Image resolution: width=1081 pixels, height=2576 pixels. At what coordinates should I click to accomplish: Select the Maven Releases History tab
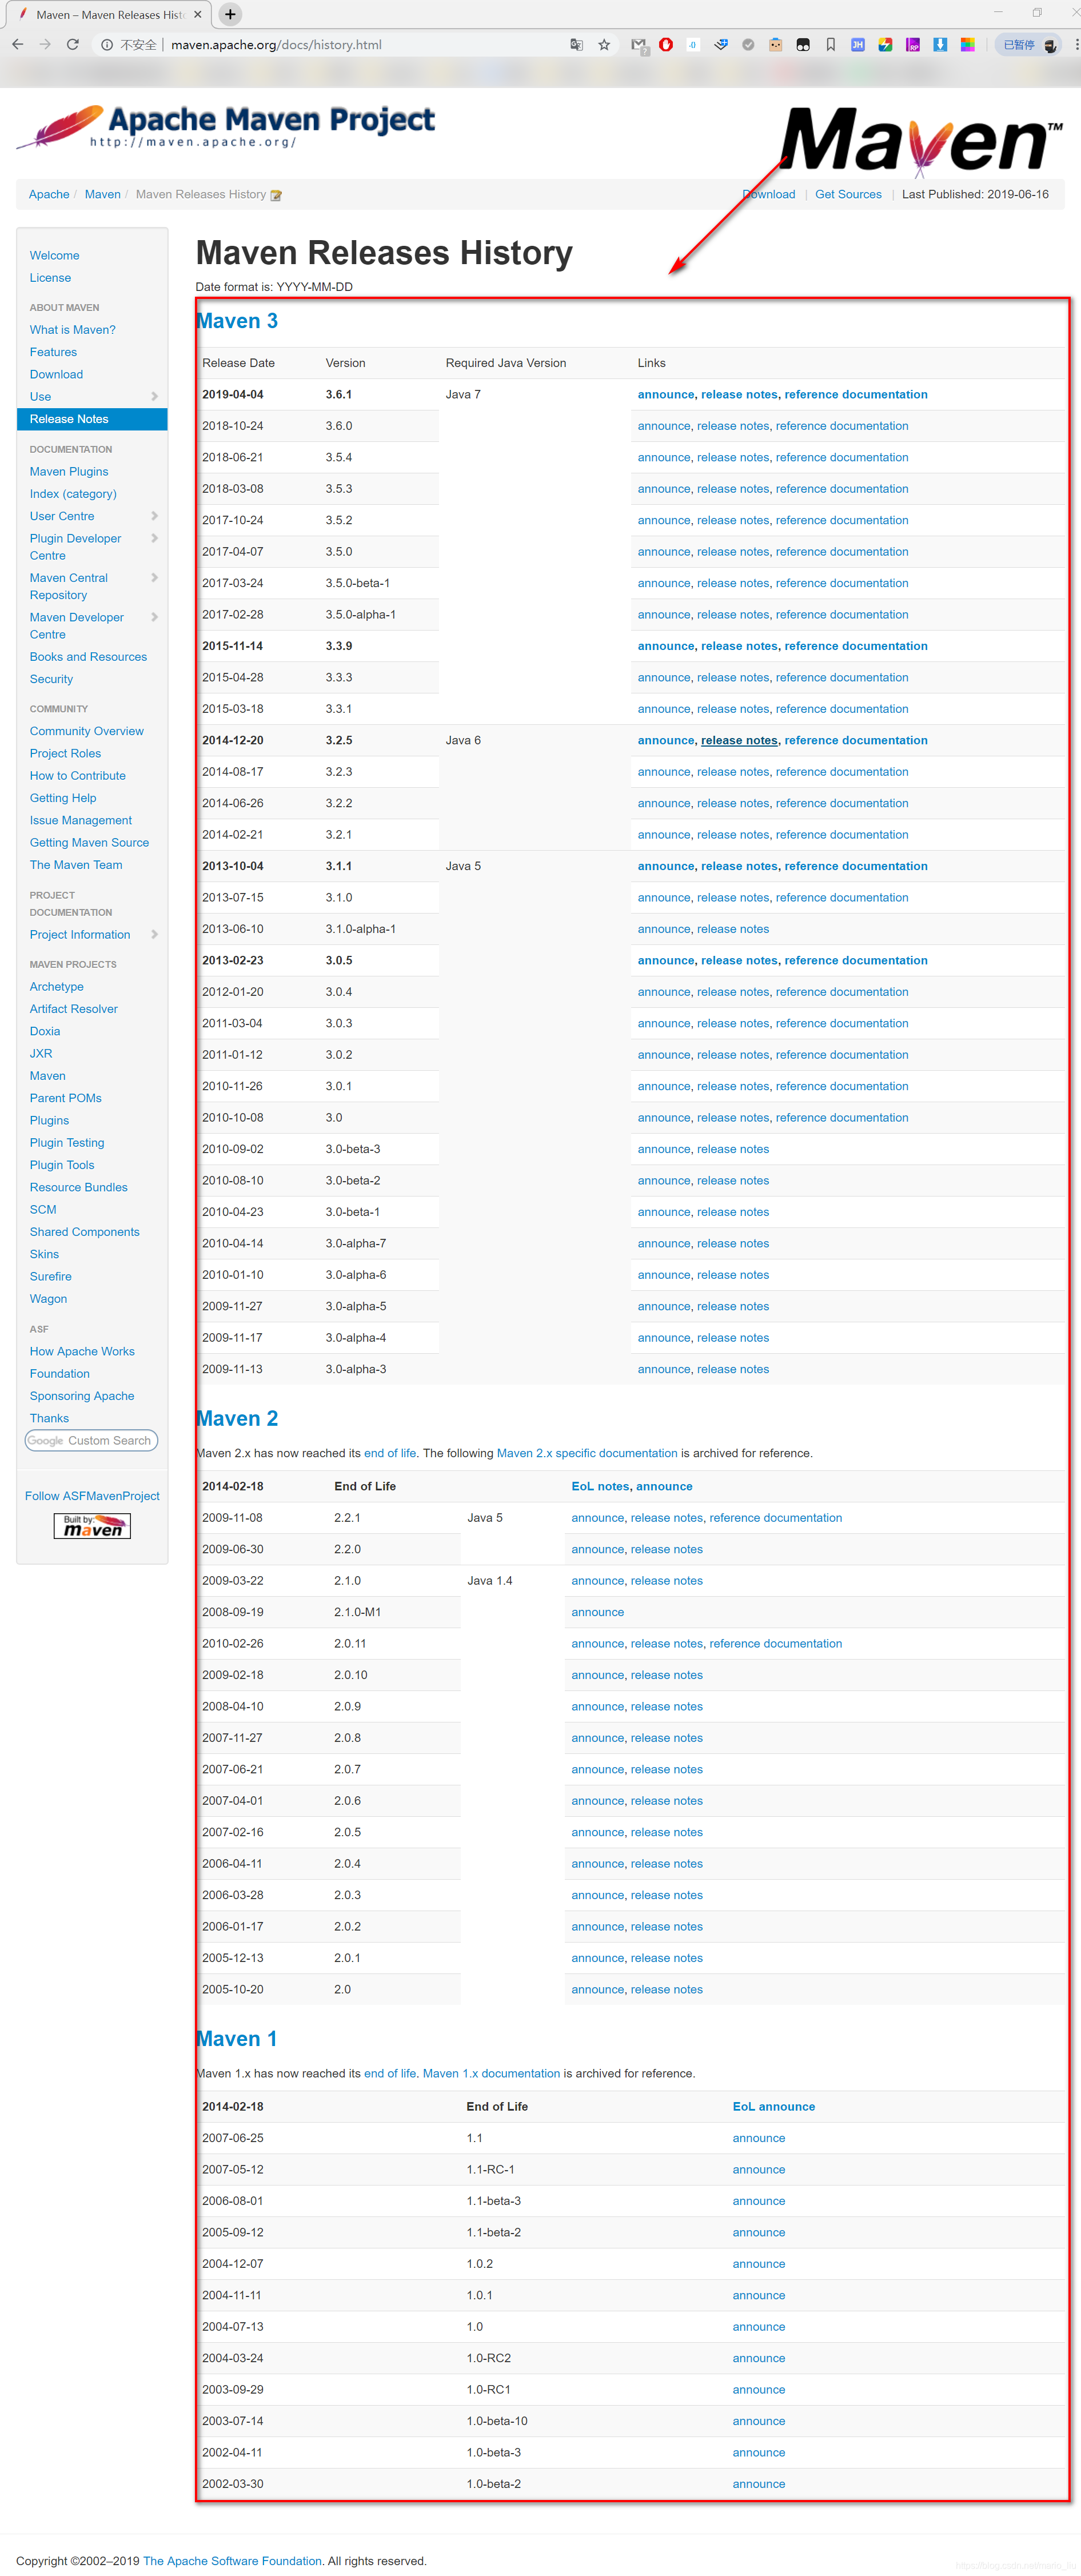[108, 15]
